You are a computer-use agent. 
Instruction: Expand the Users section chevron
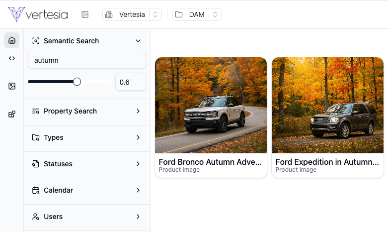coord(138,217)
